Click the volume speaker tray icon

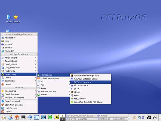point(139,117)
